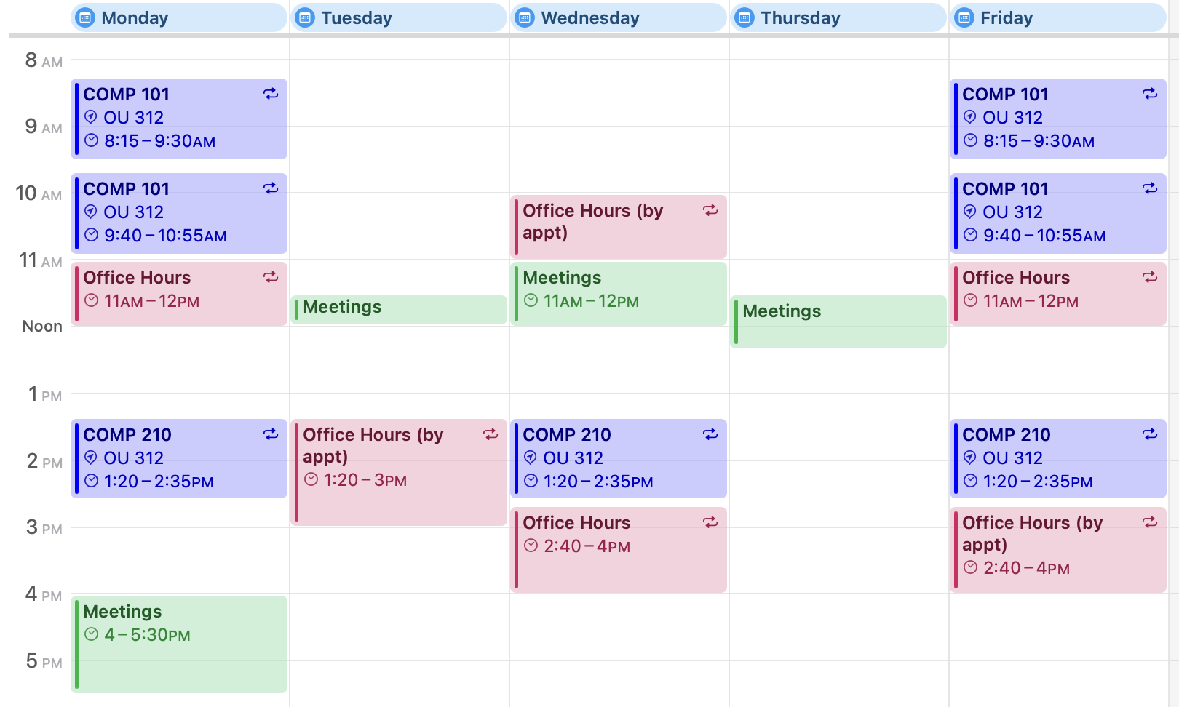Click the clock icon on Friday's 11AM Office Hours event
The height and width of the screenshot is (707, 1179).
coord(971,300)
